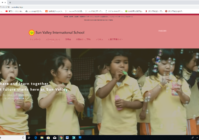Open Adobe Photoshop from the taskbar
The image size is (199, 140).
[x=80, y=138]
